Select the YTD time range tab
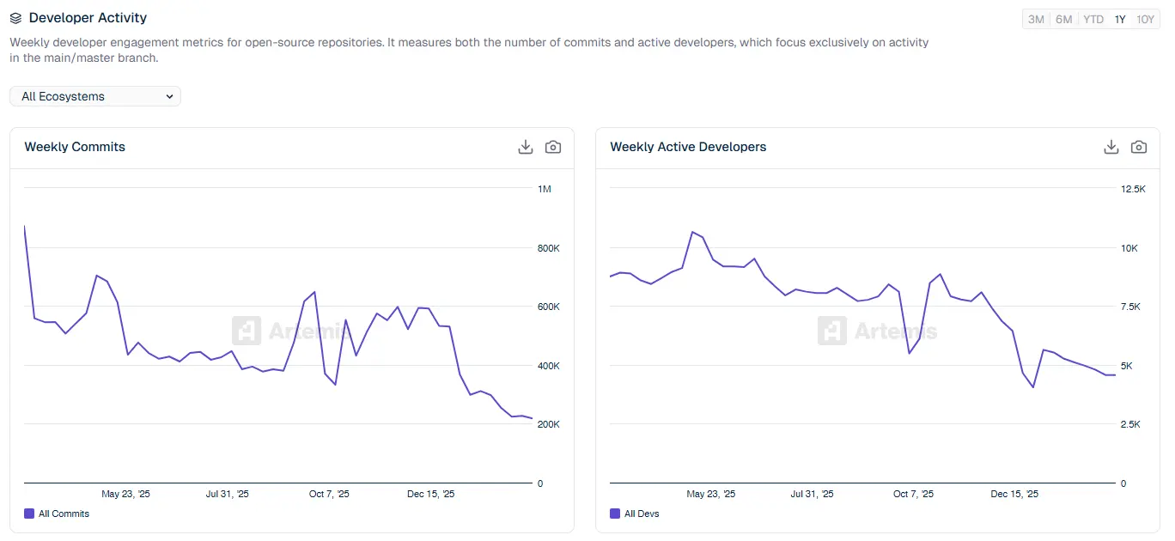The image size is (1175, 541). [x=1093, y=18]
